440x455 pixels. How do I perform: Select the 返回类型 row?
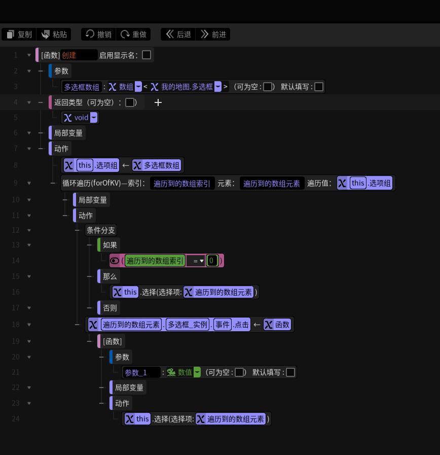click(96, 102)
